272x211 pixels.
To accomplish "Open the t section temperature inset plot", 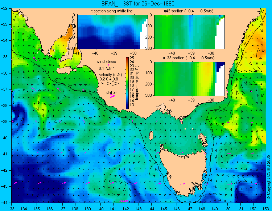I will [x=112, y=32].
